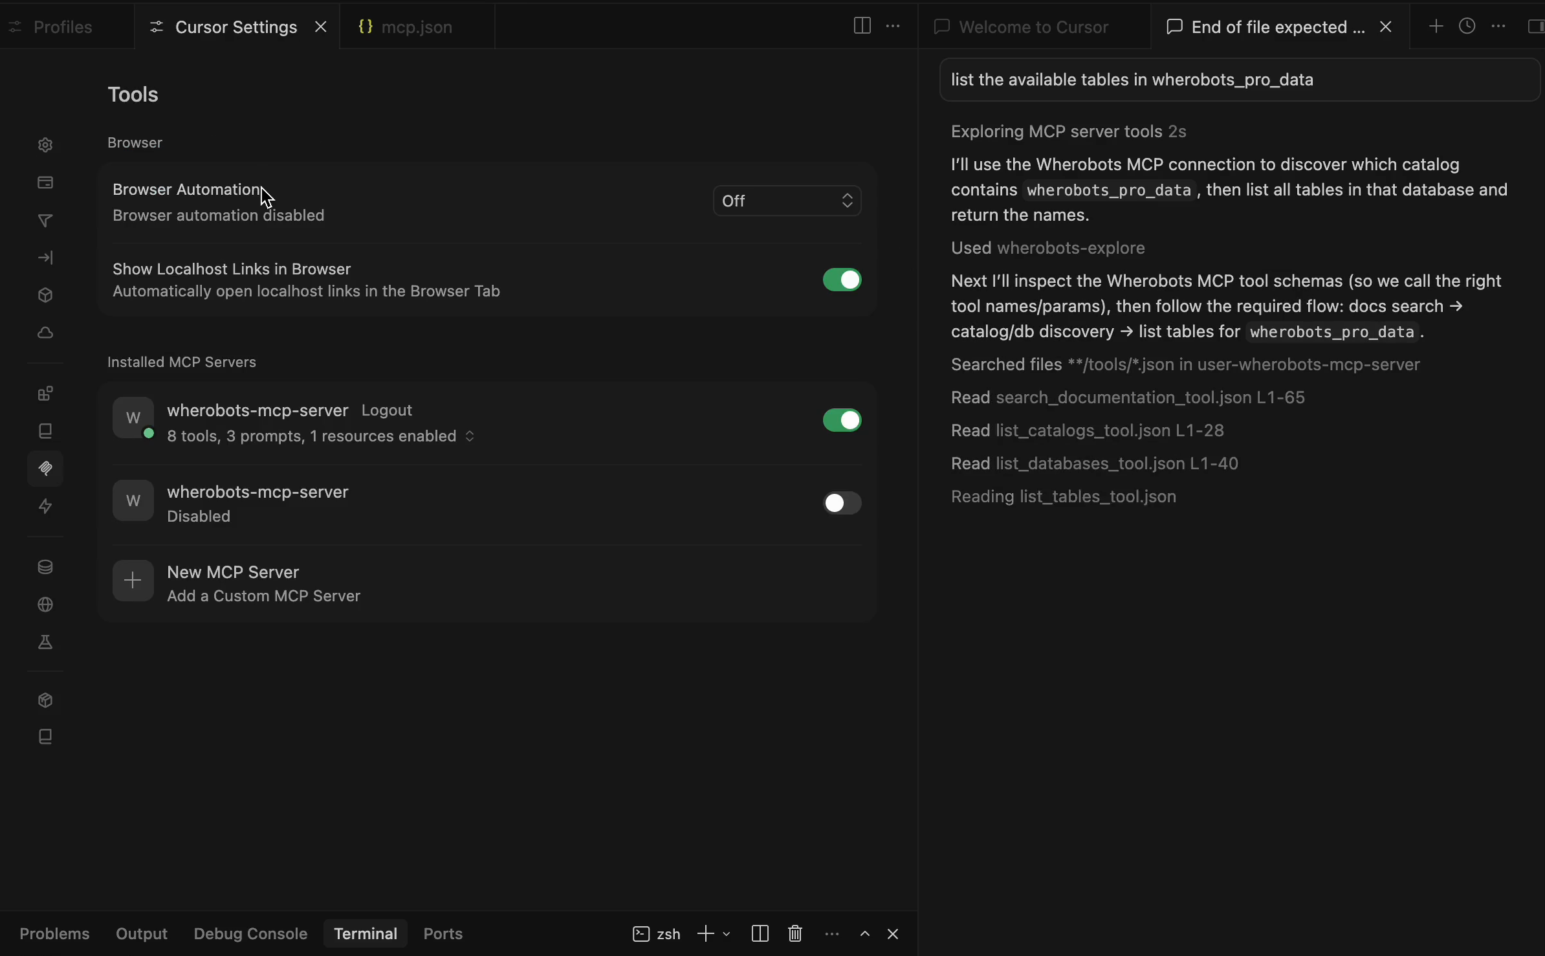Open the Browser Automation Off dropdown
Viewport: 1545px width, 956px height.
point(787,201)
